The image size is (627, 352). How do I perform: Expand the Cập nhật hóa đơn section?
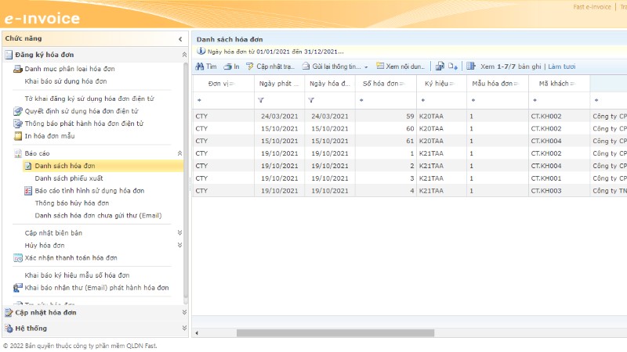[x=184, y=313]
